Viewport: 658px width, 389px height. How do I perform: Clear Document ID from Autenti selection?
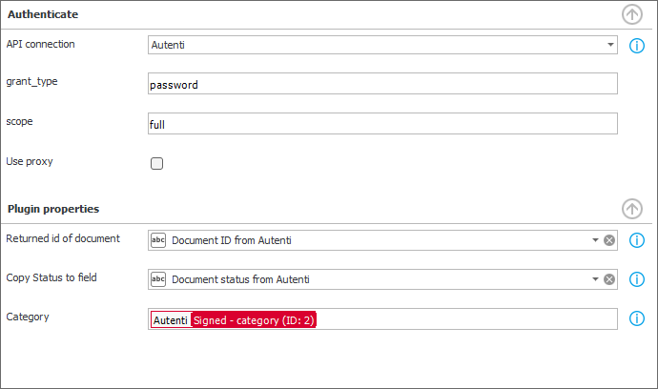[609, 240]
